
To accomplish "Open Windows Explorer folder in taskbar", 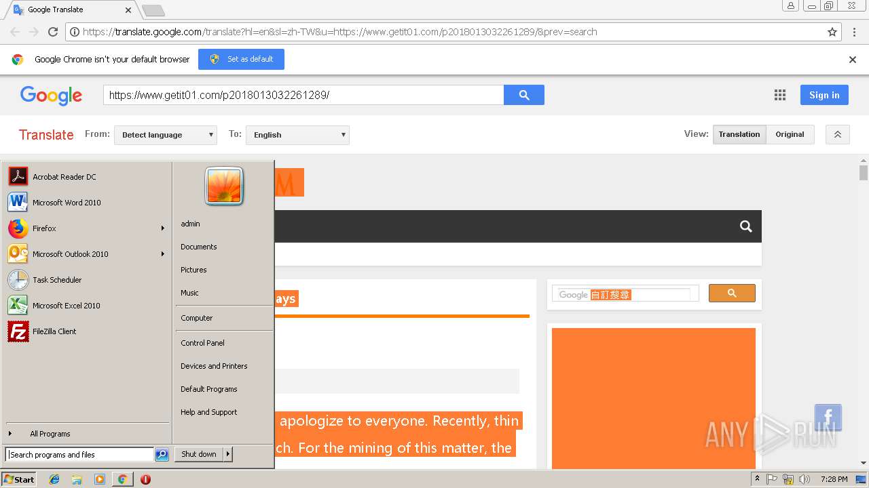I will (77, 479).
